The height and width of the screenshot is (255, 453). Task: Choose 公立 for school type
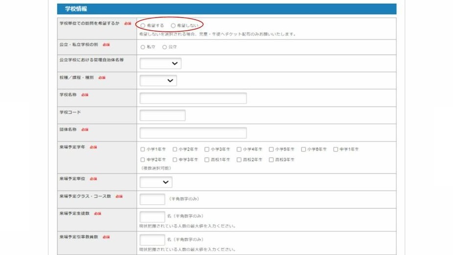tap(164, 47)
